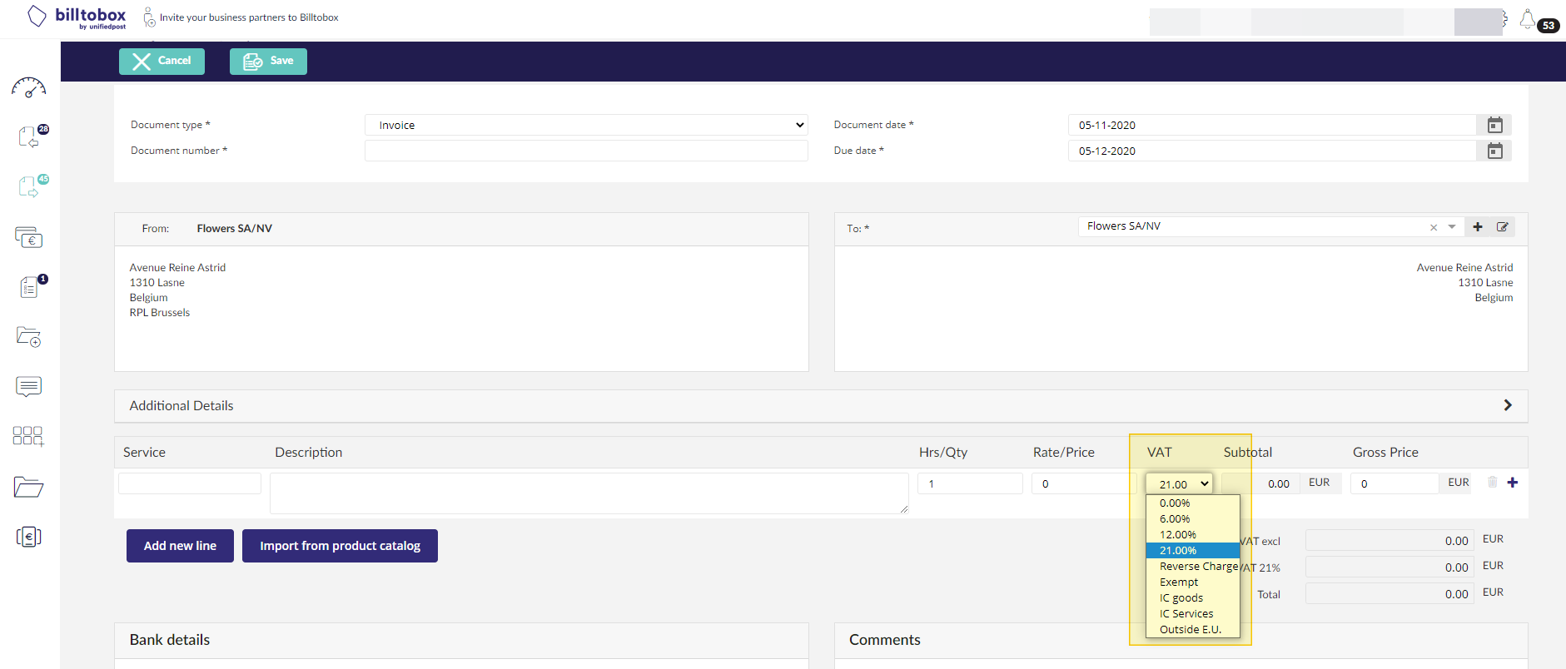Add an invoice line with plus icon
The width and height of the screenshot is (1566, 669).
coord(1513,483)
